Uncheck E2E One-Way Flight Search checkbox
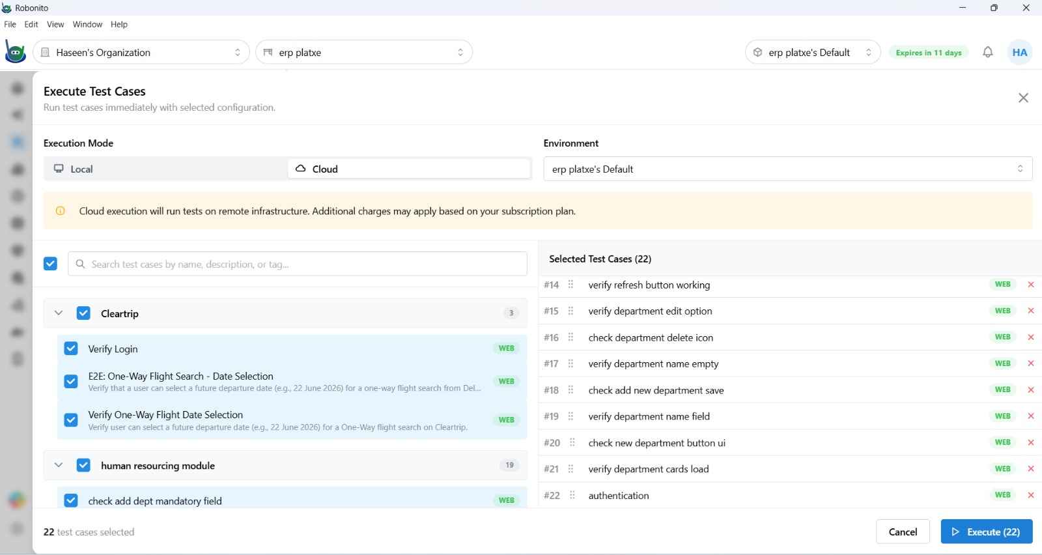This screenshot has width=1042, height=555. click(x=71, y=382)
